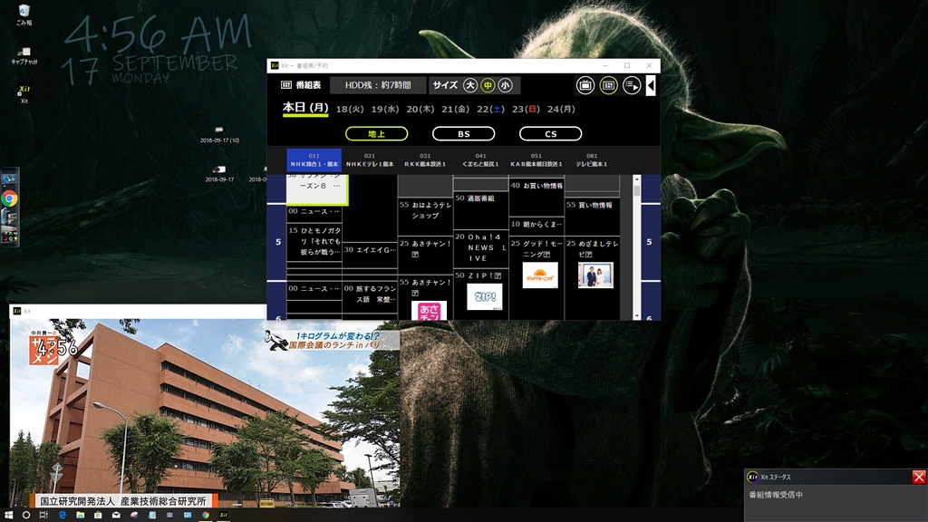
Task: Select 地上 terrestrial broadcast button
Action: 376,134
